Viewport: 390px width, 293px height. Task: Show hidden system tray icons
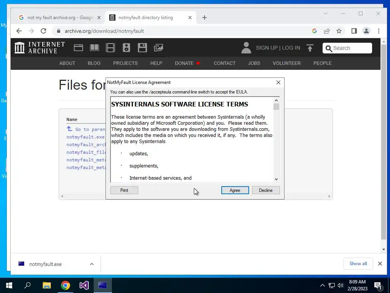(x=322, y=285)
